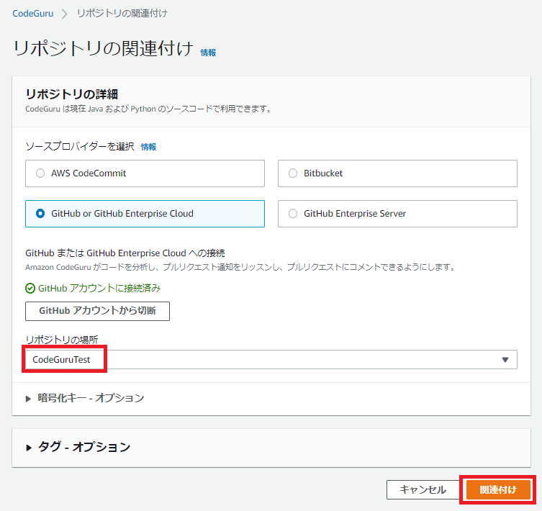Screen dimensions: 542x511
Task: Click the GitHub アカウントから切断 button
Action: coord(97,311)
